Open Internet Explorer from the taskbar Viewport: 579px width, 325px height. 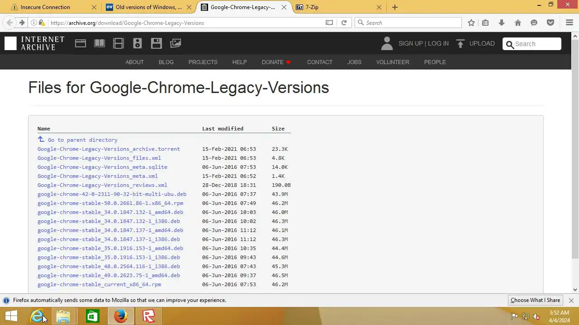[x=37, y=316]
